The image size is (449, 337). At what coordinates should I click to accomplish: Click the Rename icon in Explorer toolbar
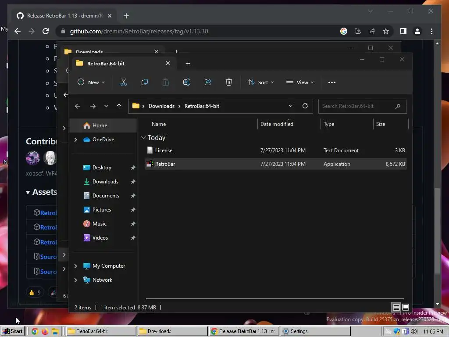(187, 82)
